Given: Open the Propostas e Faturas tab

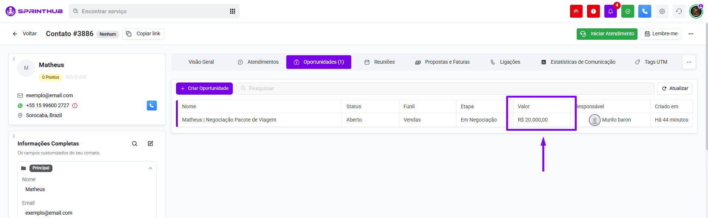Looking at the screenshot, I should [442, 62].
